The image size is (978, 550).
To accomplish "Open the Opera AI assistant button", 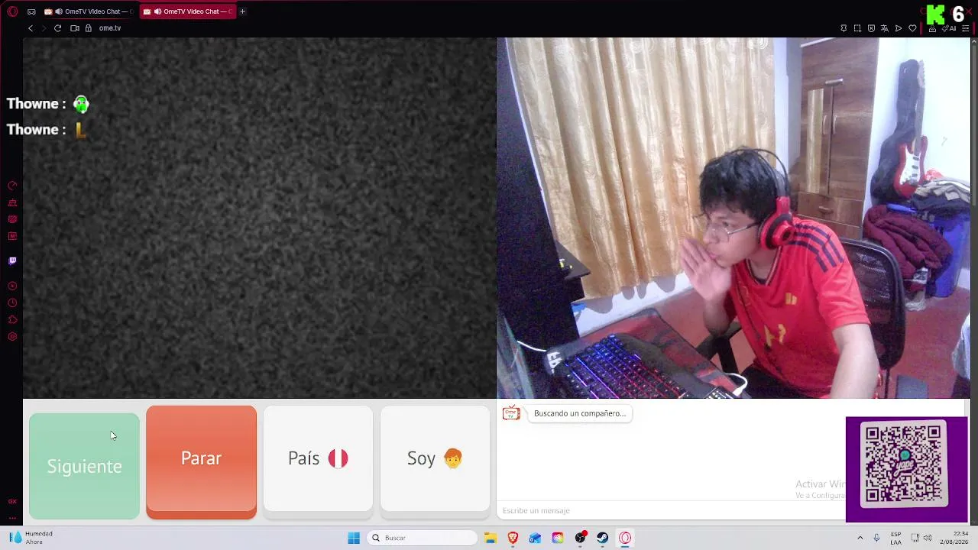I will (950, 28).
